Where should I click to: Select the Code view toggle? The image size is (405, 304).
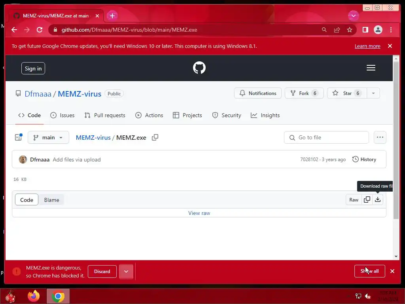(26, 199)
